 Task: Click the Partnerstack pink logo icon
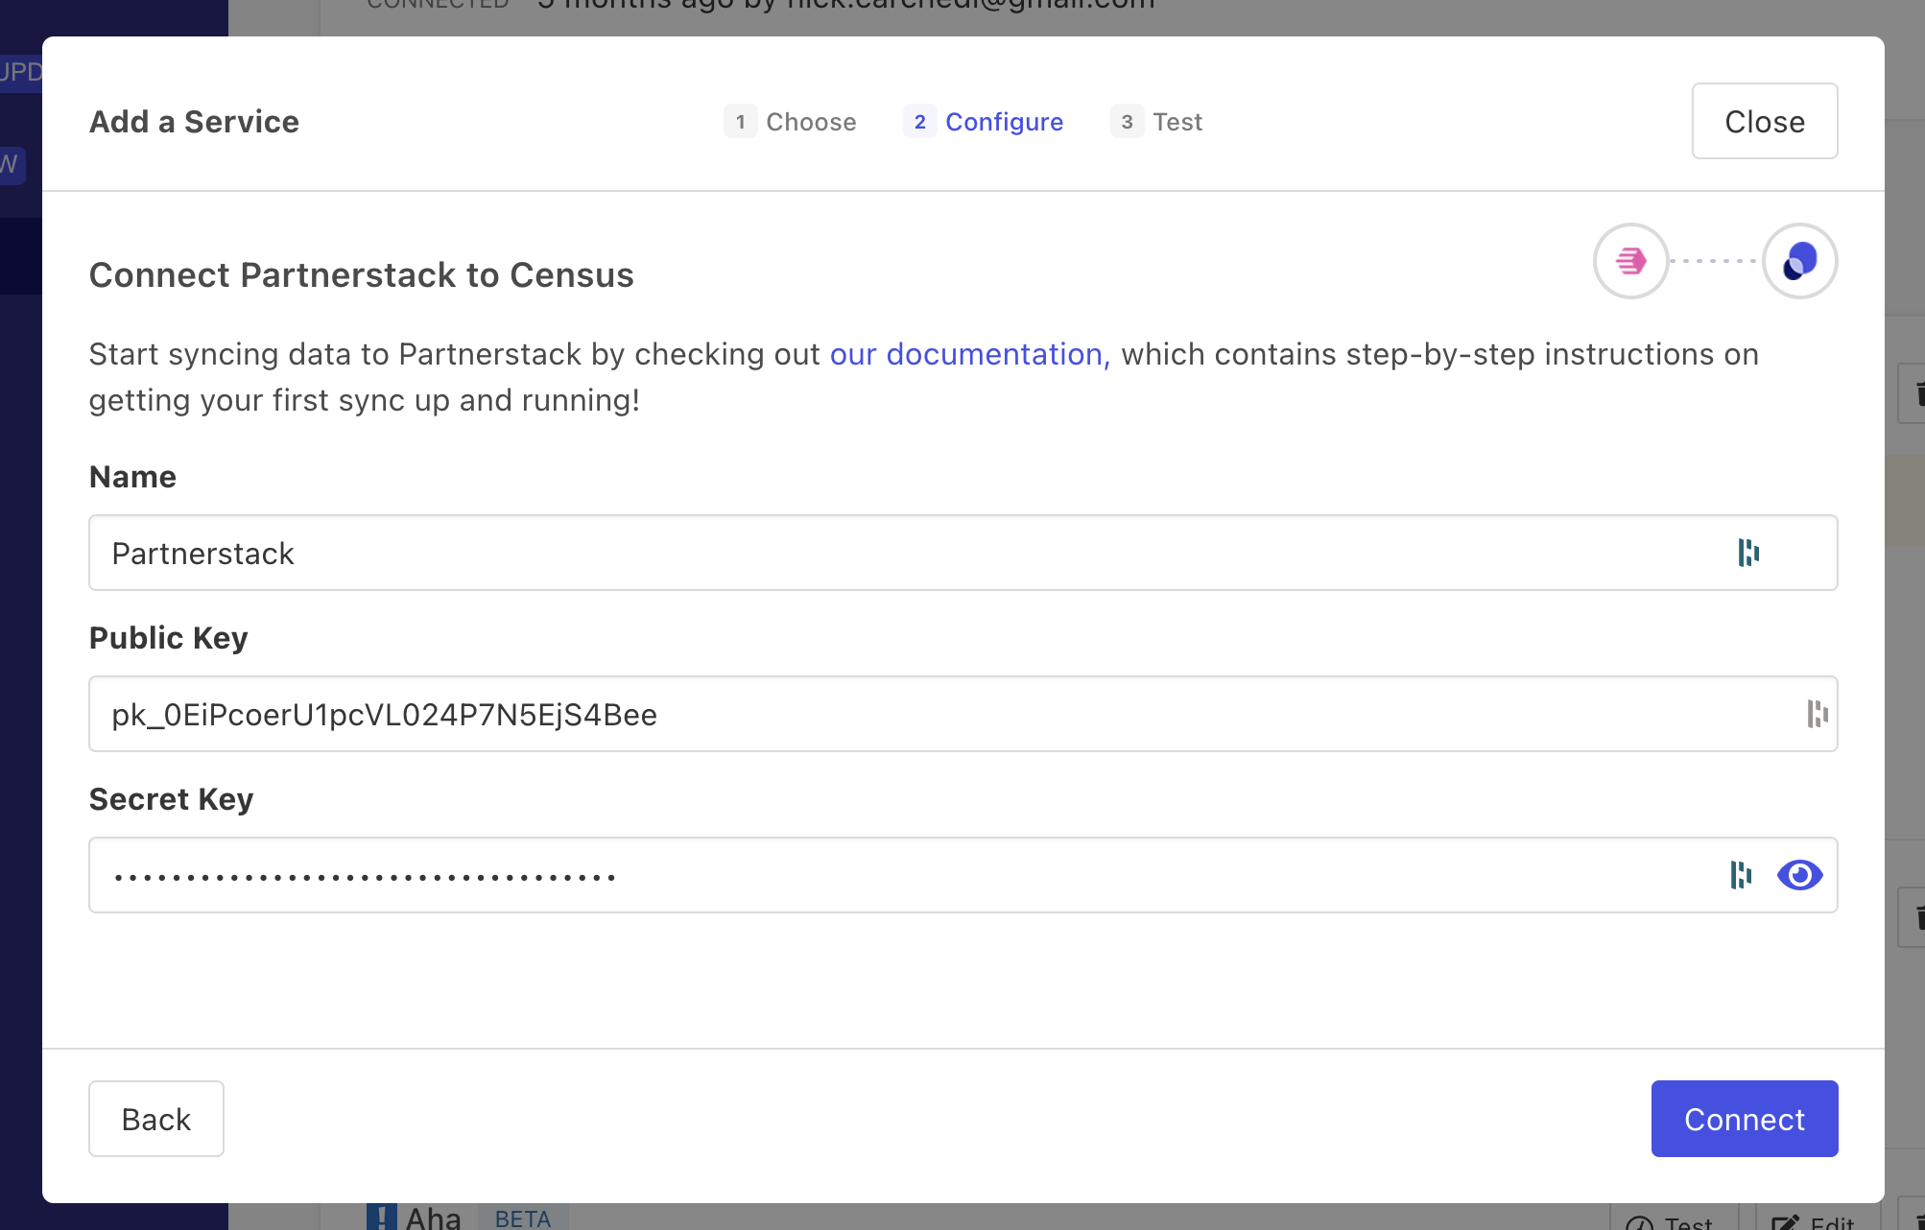click(1630, 261)
